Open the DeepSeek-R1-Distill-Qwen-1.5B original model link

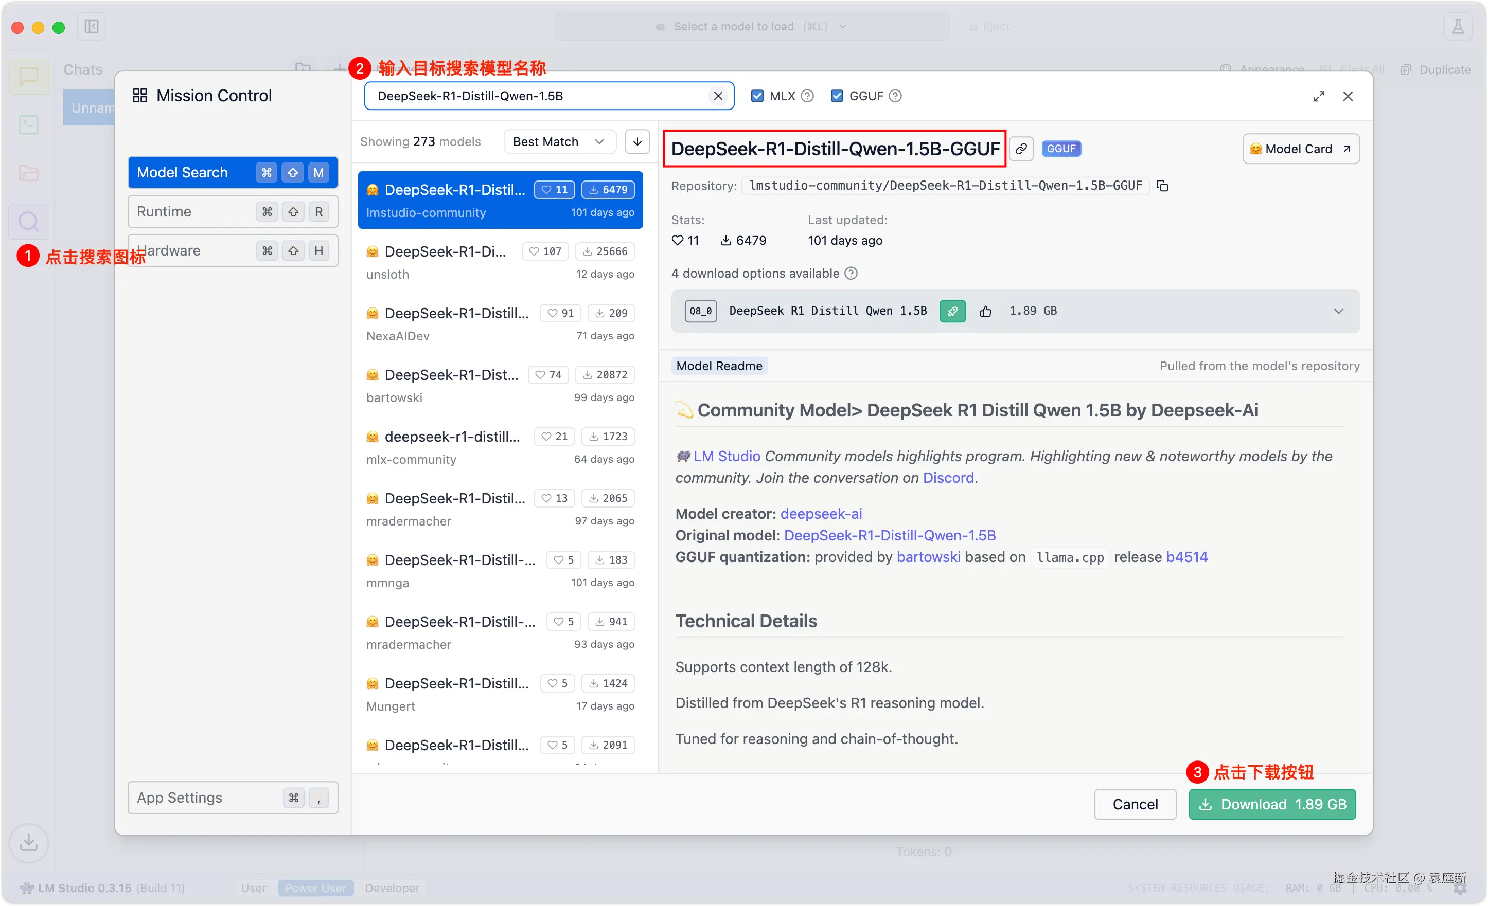coord(890,535)
